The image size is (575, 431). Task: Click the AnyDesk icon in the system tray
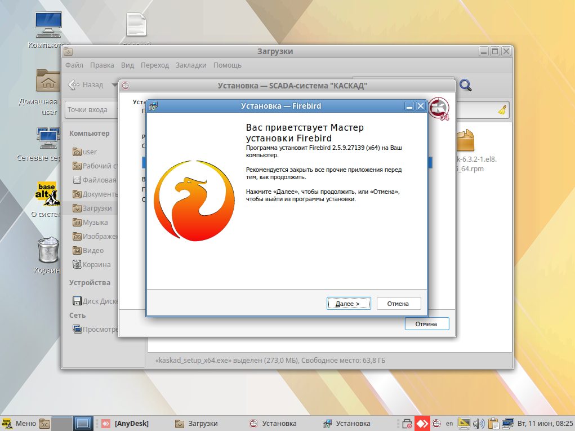(x=422, y=423)
